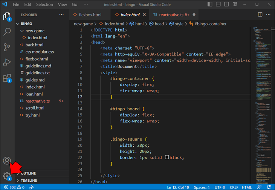Viewport: 275px width, 190px height.
Task: Collapse the BINGO folder section
Action: point(26,24)
